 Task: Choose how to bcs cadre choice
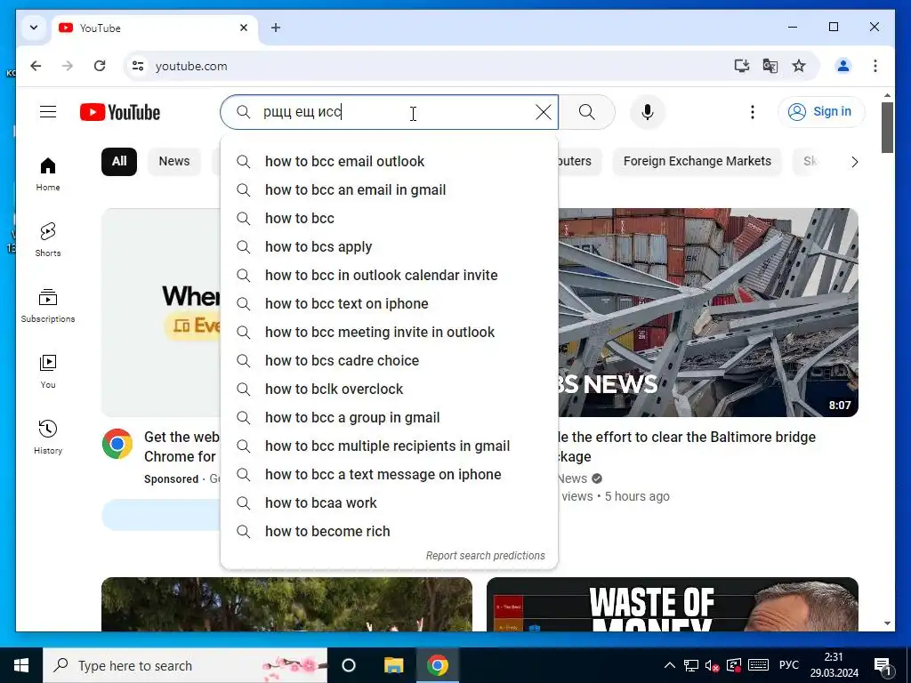390,361
